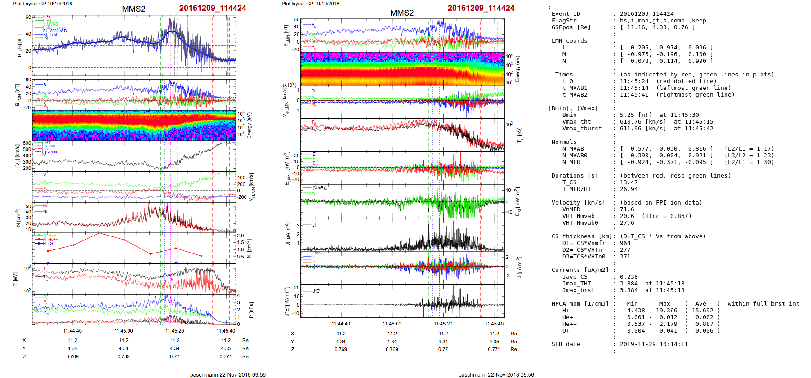This screenshot has height=378, width=811.
Task: Select the T_CS duration value 13.47
Action: tap(628, 182)
